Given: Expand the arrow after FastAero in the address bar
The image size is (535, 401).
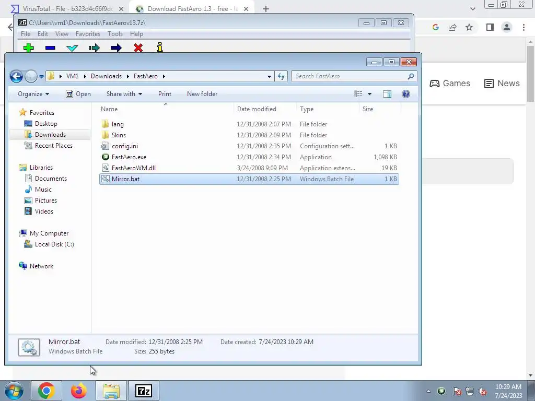Looking at the screenshot, I should pos(164,76).
